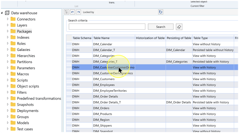Viewport: 239px width, 133px height.
Task: Select the DIM_Shippers table name cell
Action: 114,126
